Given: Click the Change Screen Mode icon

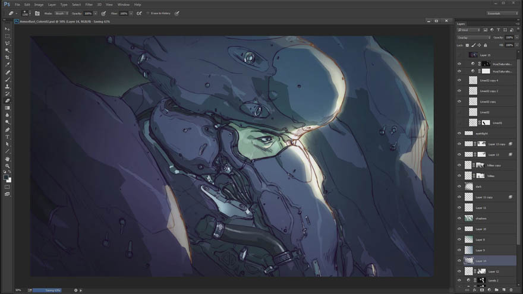Looking at the screenshot, I should coord(7,194).
